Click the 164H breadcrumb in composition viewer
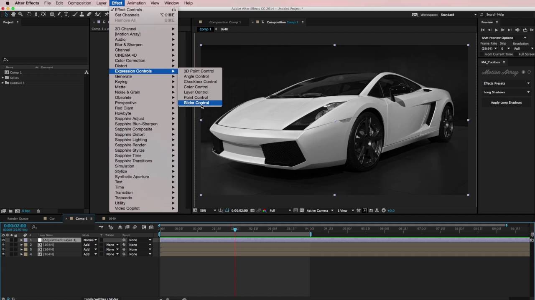Viewport: 535px width, 300px height. tap(224, 29)
